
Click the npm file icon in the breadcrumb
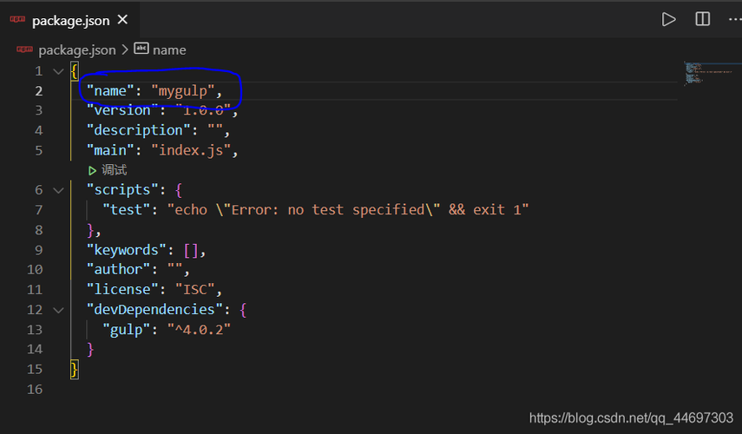tap(24, 49)
